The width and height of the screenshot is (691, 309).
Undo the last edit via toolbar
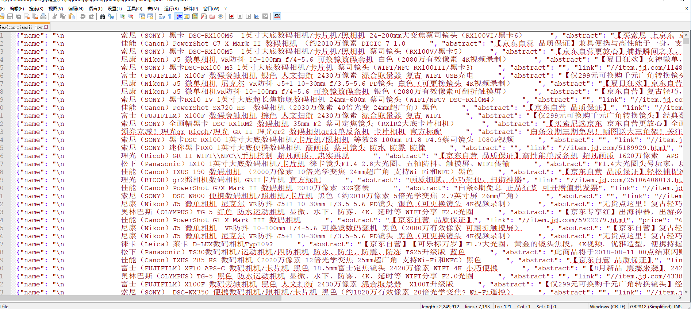click(x=83, y=16)
